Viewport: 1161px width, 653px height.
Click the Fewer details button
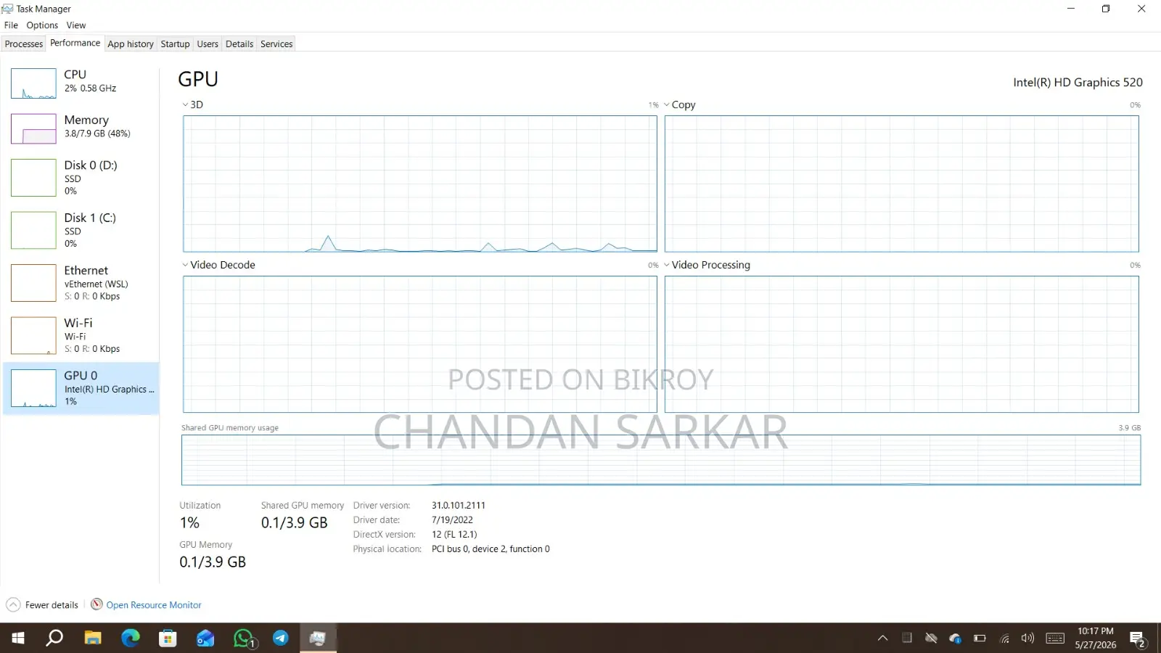tap(42, 605)
